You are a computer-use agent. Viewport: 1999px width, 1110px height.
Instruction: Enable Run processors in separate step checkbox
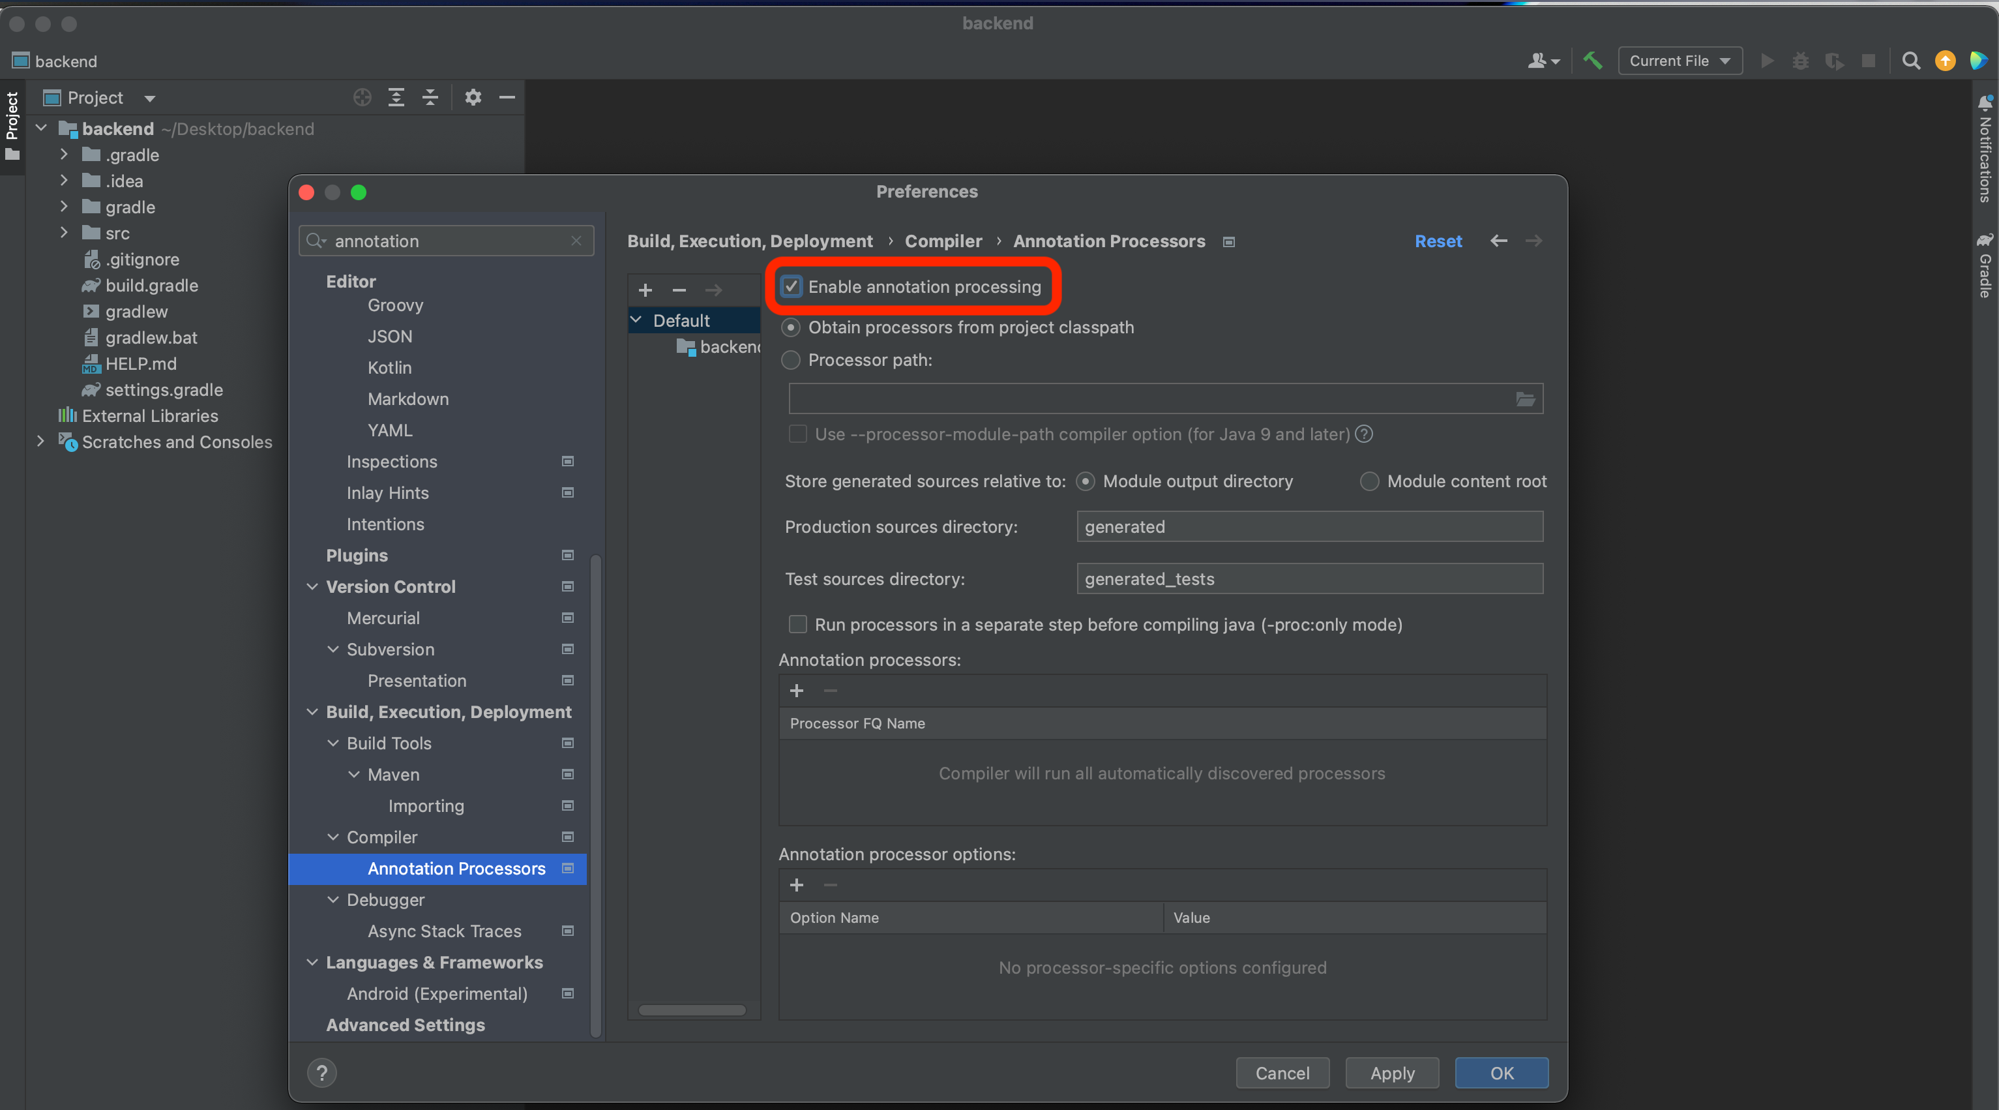797,624
